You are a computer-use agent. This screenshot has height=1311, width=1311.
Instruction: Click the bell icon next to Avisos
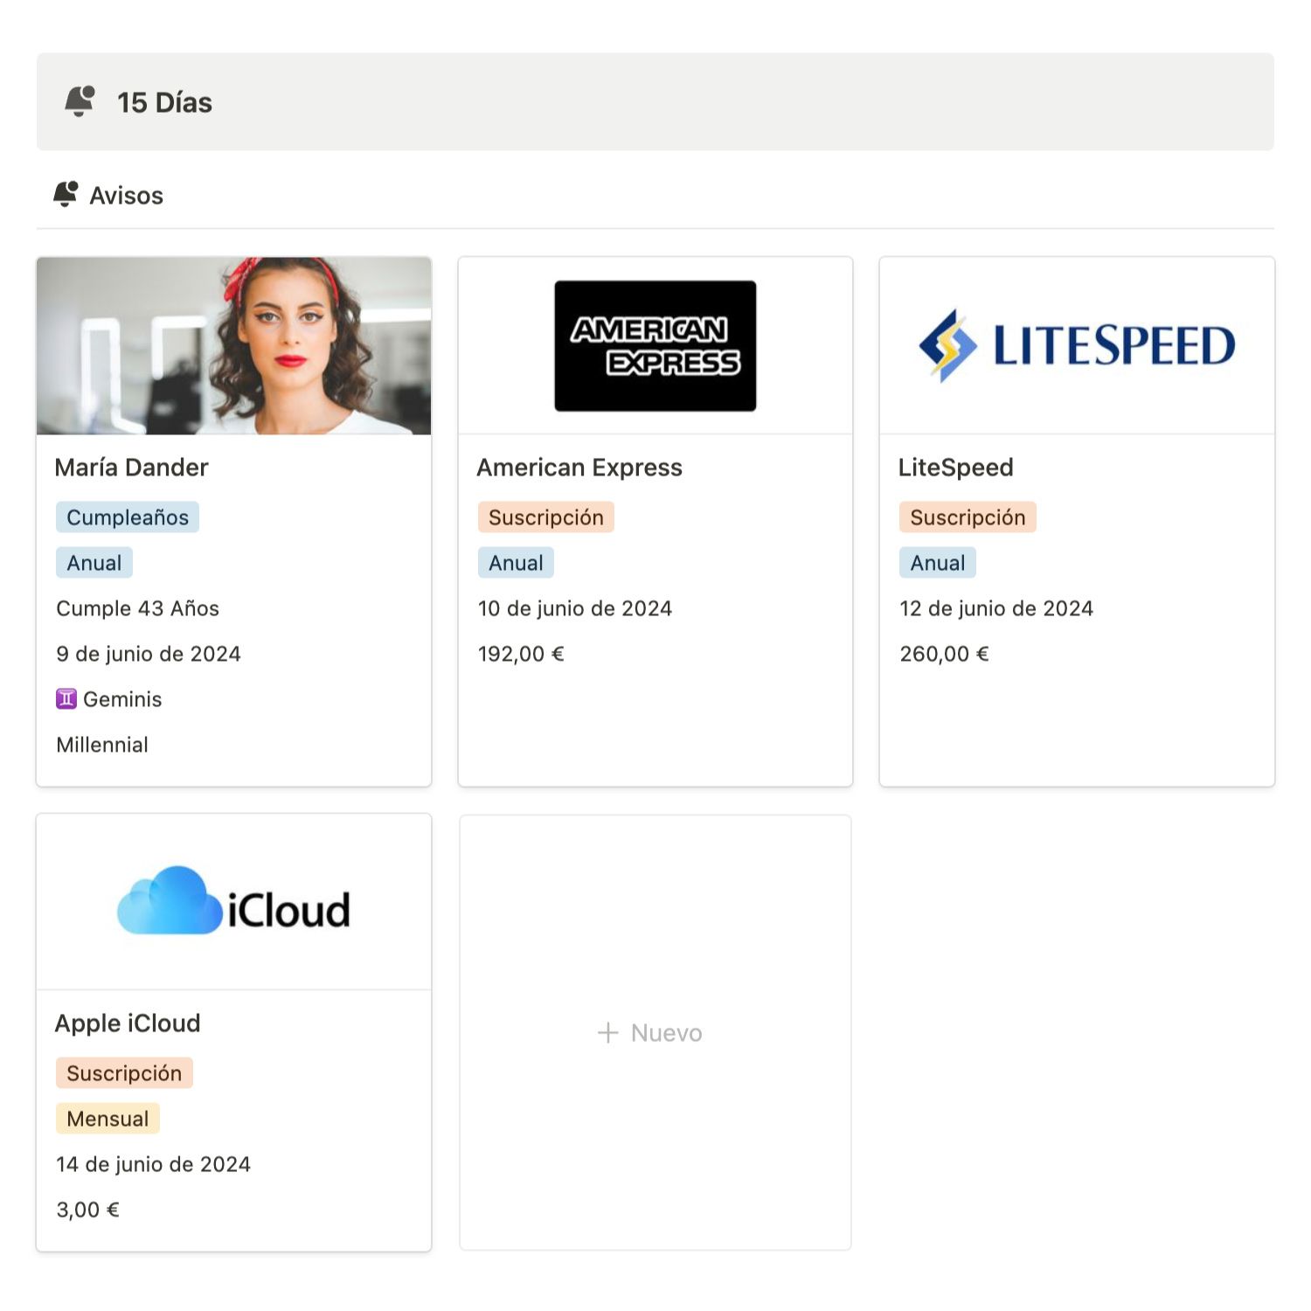click(x=66, y=194)
